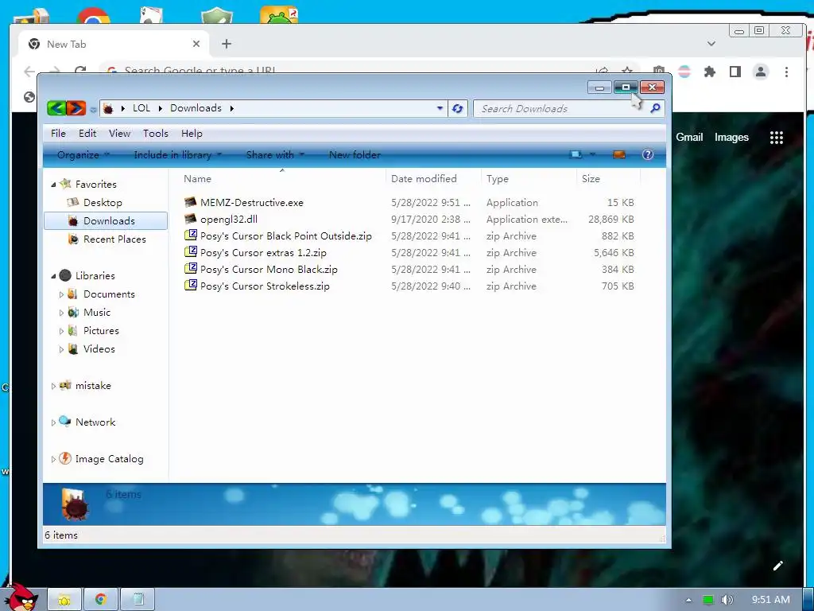
Task: Collapse the Favorites group
Action: click(53, 185)
